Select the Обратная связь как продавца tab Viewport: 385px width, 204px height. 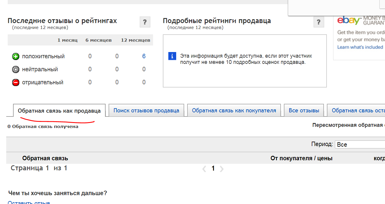(59, 111)
